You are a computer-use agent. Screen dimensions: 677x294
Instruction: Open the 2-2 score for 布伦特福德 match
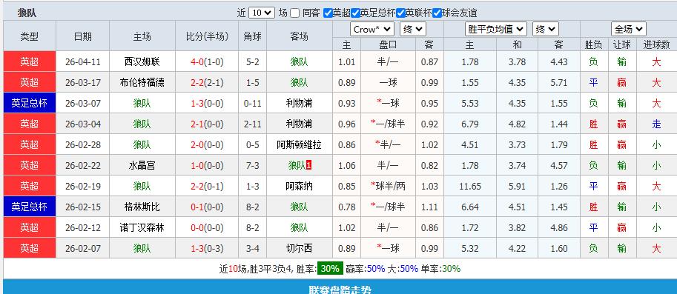tap(197, 82)
